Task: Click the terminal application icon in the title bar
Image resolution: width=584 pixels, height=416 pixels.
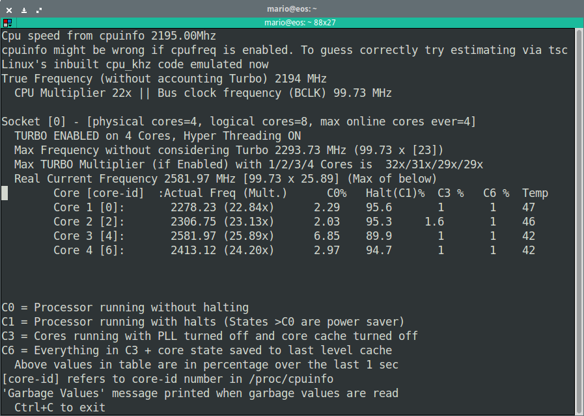Action: [x=8, y=21]
